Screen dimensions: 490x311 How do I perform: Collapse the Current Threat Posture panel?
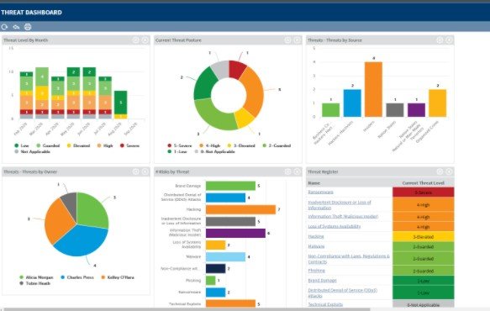[x=298, y=40]
